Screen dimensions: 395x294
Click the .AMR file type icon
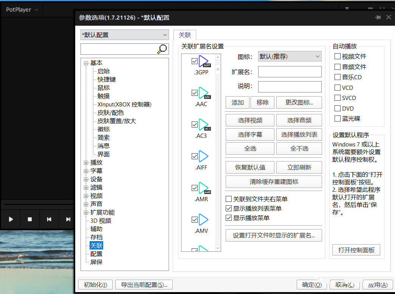click(x=204, y=188)
